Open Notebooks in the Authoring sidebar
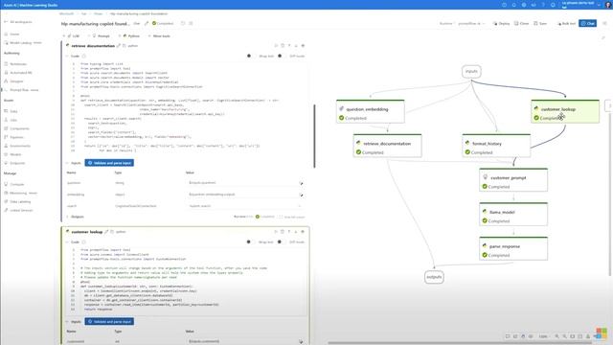Viewport: 613px width, 345px height. point(18,64)
